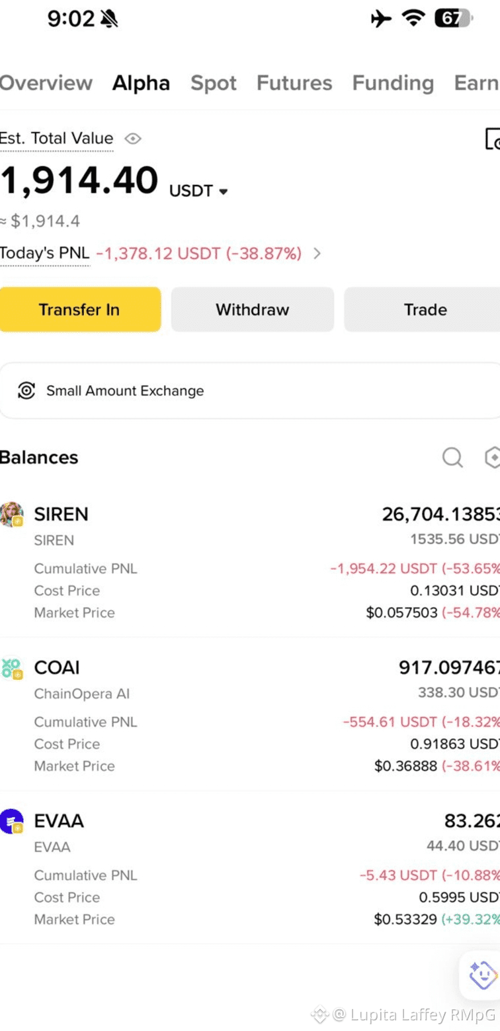Switch to the Futures tab

[294, 83]
